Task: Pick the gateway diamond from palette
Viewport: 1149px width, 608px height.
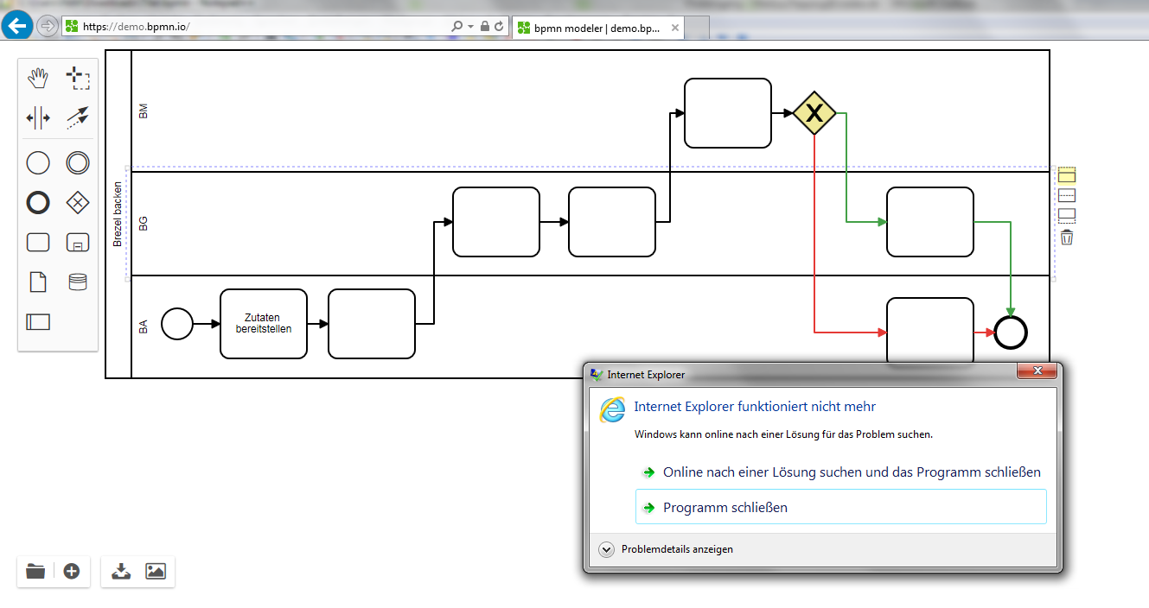Action: tap(78, 203)
